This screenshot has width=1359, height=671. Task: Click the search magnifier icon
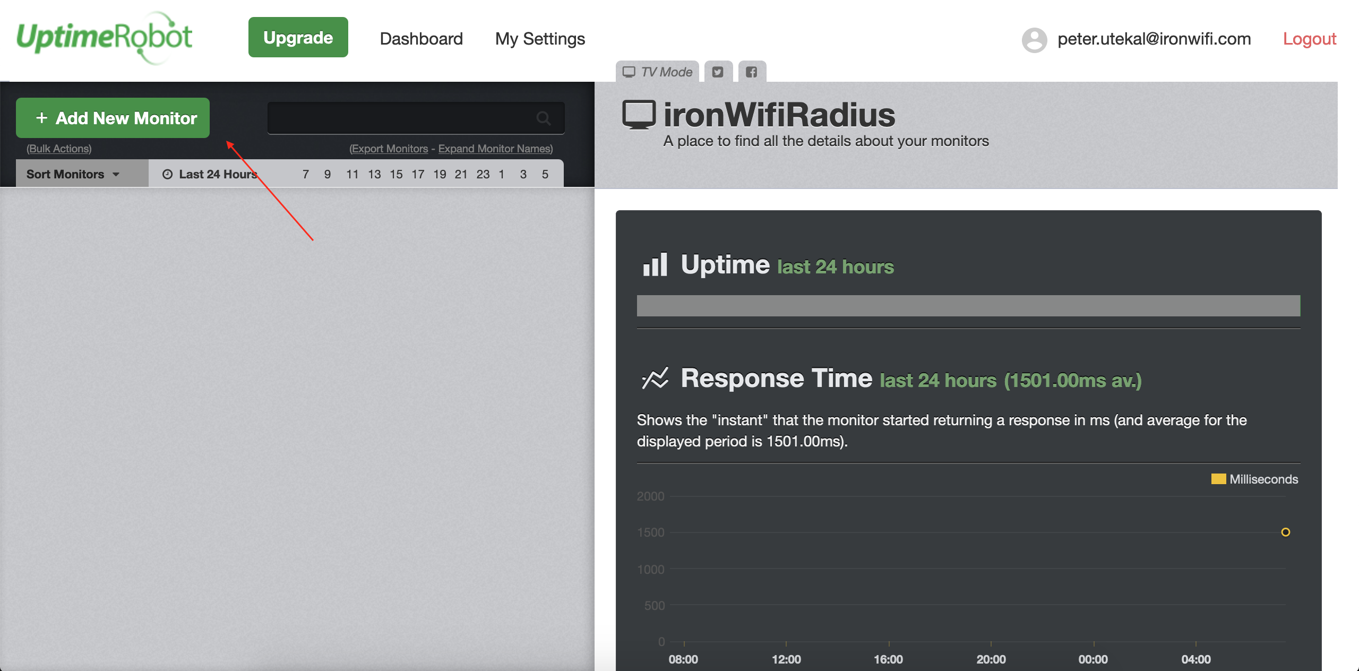(x=544, y=118)
